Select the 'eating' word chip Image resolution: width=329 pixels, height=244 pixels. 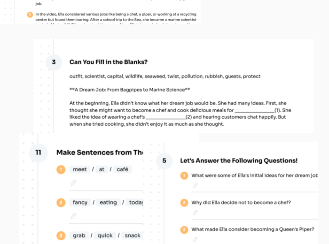click(x=108, y=203)
